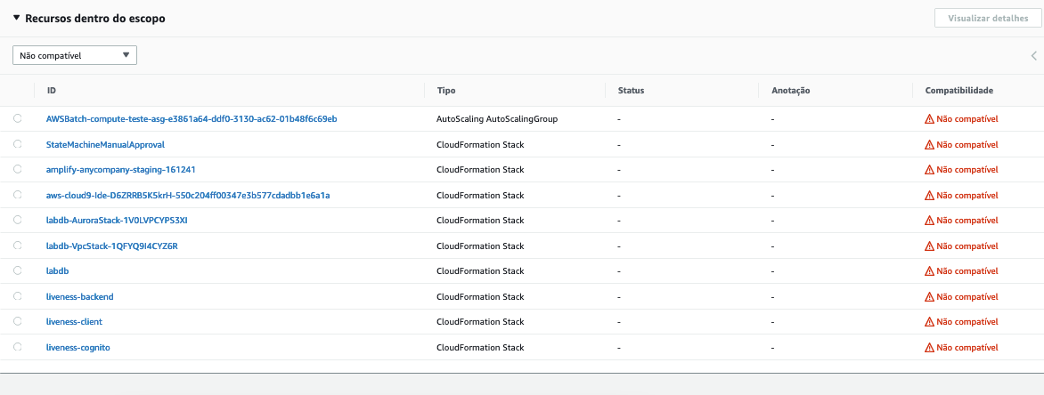Collapse the Recursos dentro do escopo section

pos(16,18)
